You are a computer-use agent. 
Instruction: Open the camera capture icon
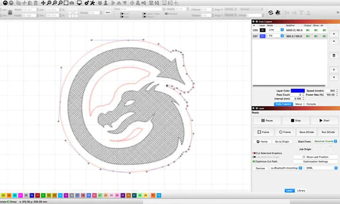(72, 3)
